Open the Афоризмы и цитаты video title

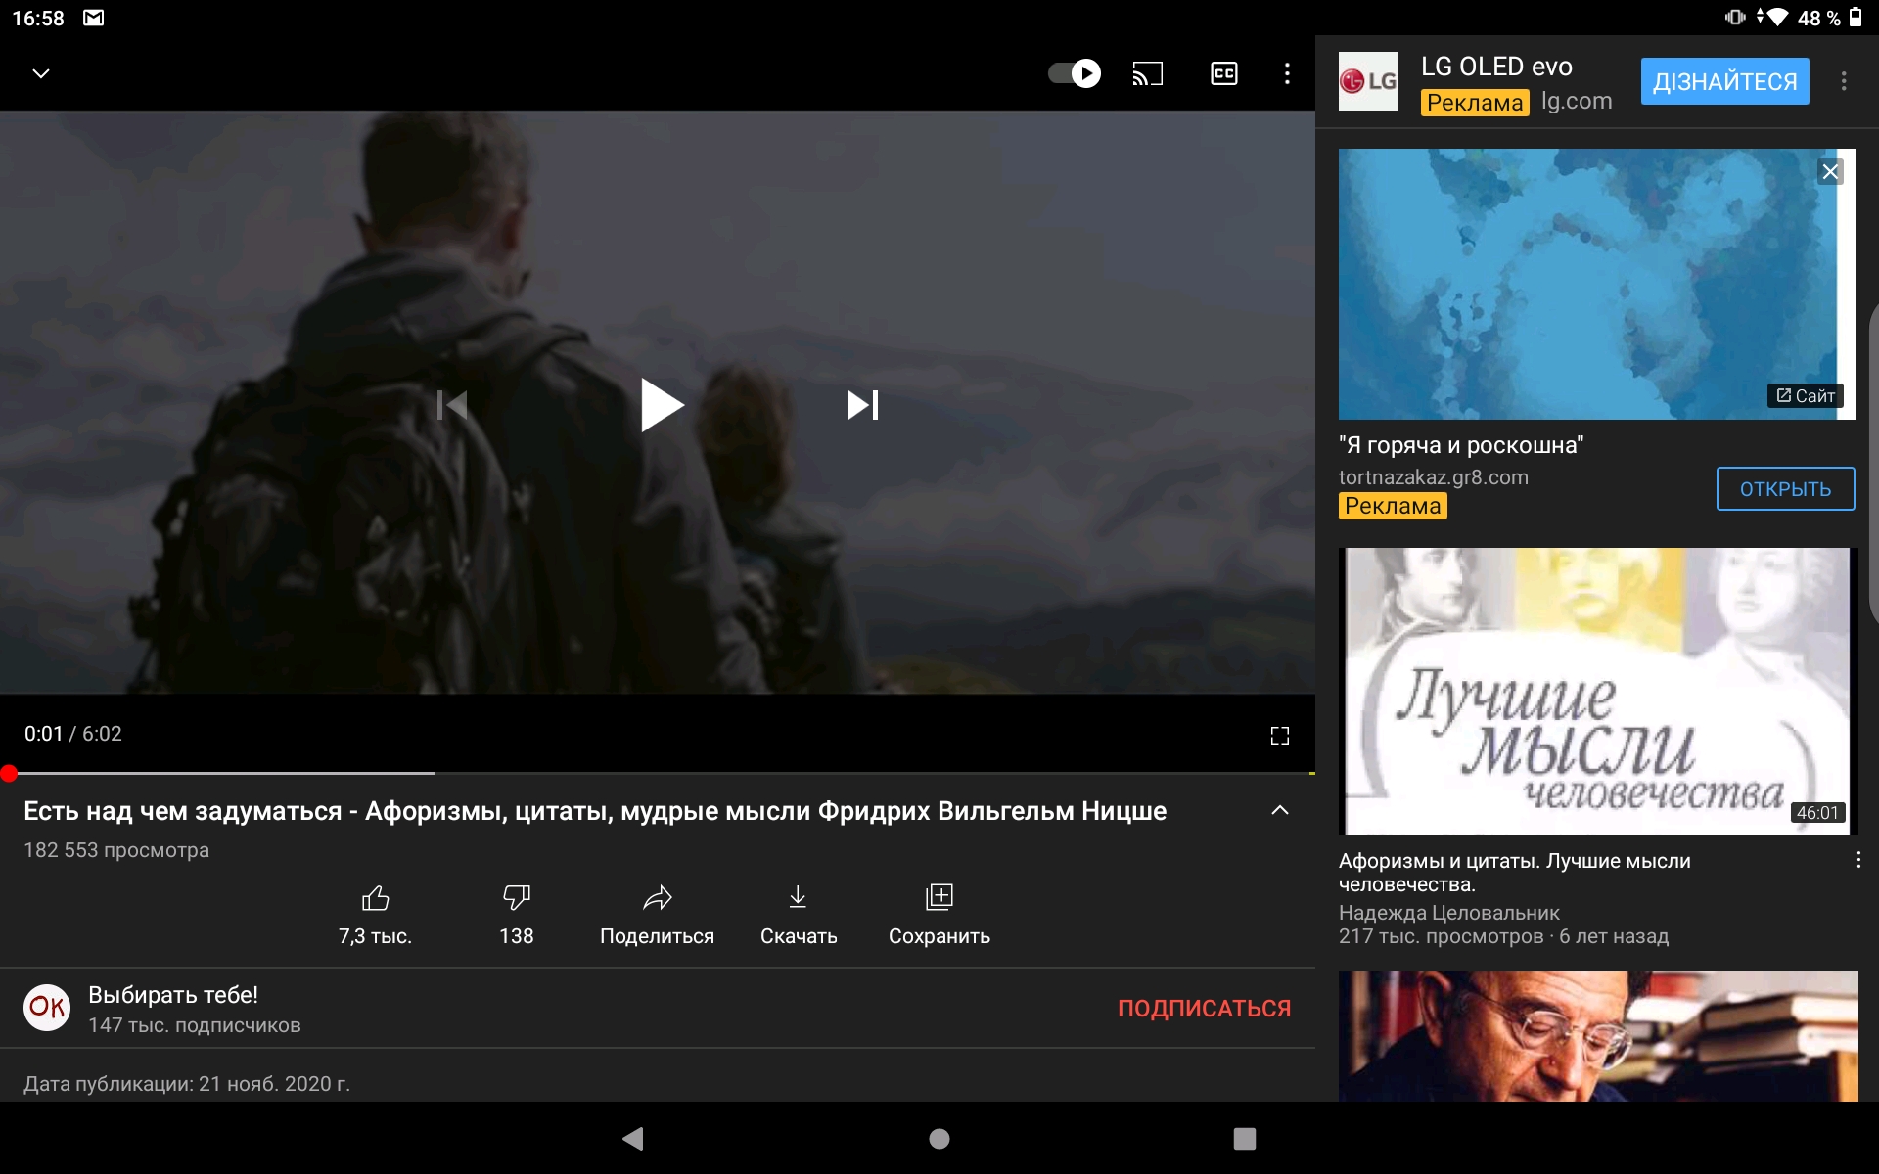point(1514,873)
